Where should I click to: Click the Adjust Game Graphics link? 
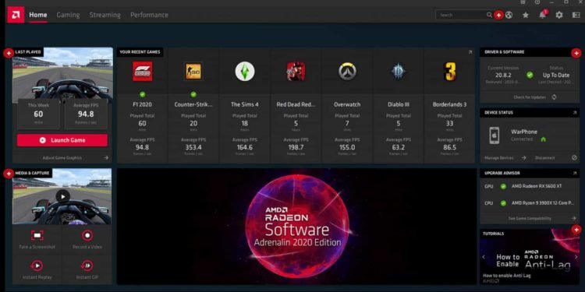[x=62, y=158]
